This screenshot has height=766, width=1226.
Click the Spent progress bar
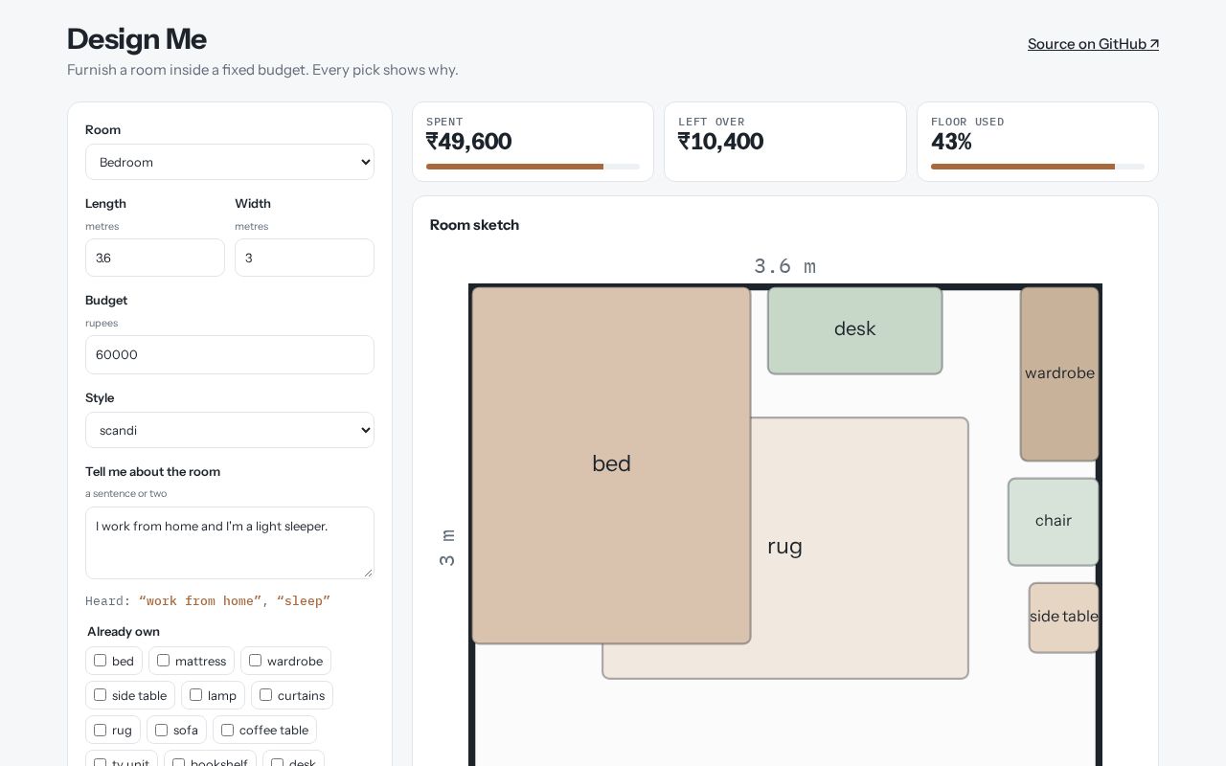[x=533, y=167]
